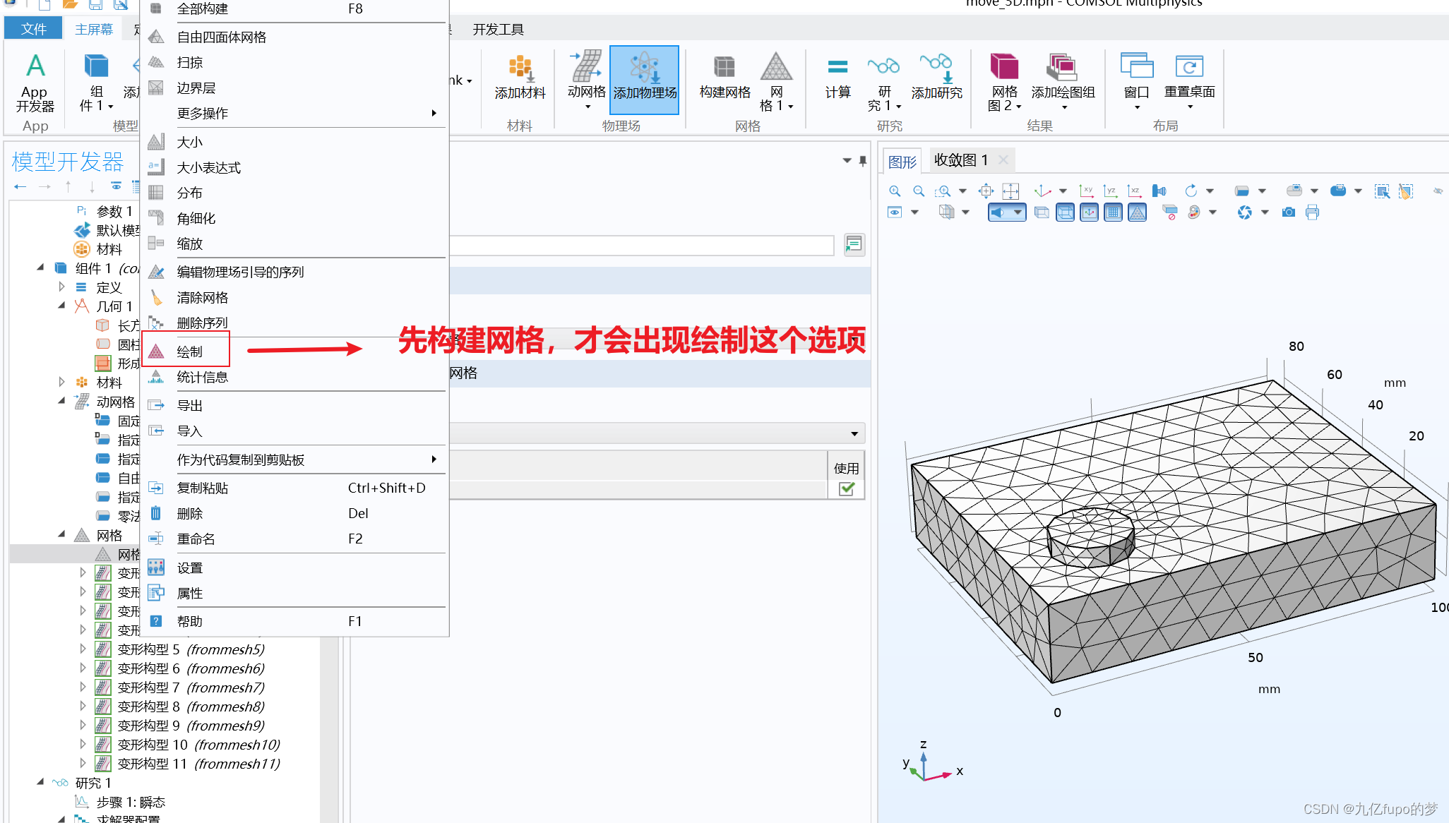Viewport: 1449px width, 823px height.
Task: Click the image snapshot icon in graphics toolbar
Action: (1288, 212)
